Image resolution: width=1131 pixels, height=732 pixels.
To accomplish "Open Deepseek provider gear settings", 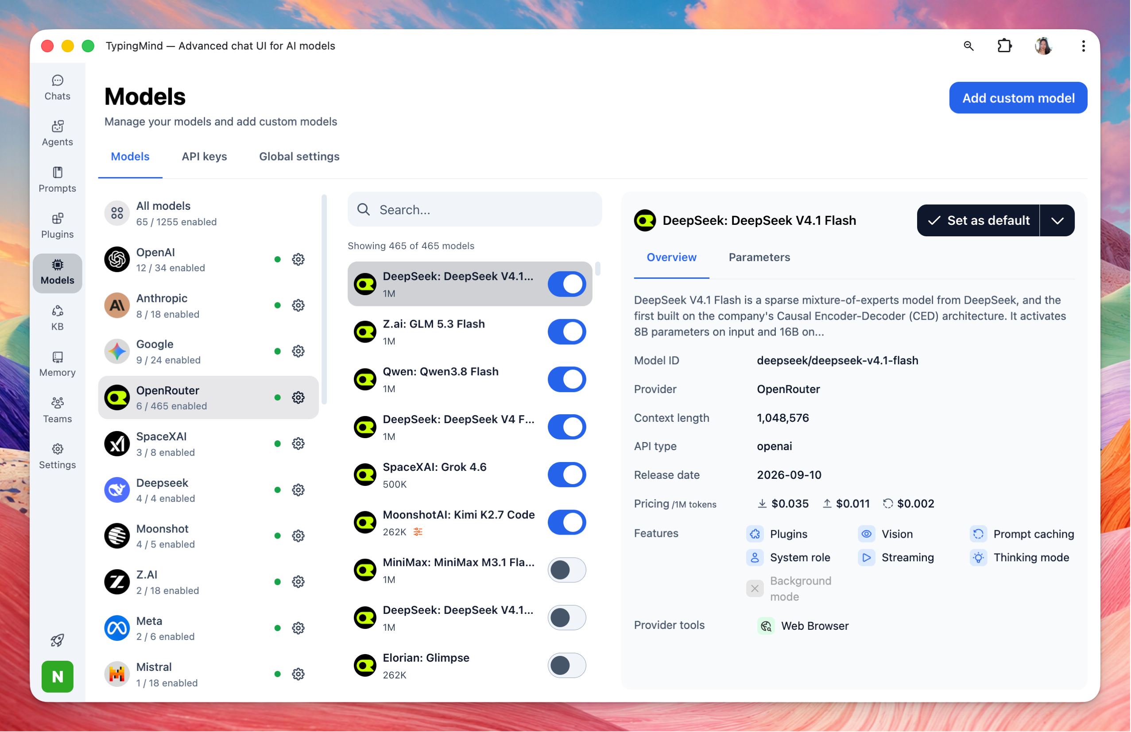I will coord(298,490).
